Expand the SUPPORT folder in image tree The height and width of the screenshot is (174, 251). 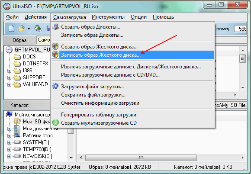[9, 77]
